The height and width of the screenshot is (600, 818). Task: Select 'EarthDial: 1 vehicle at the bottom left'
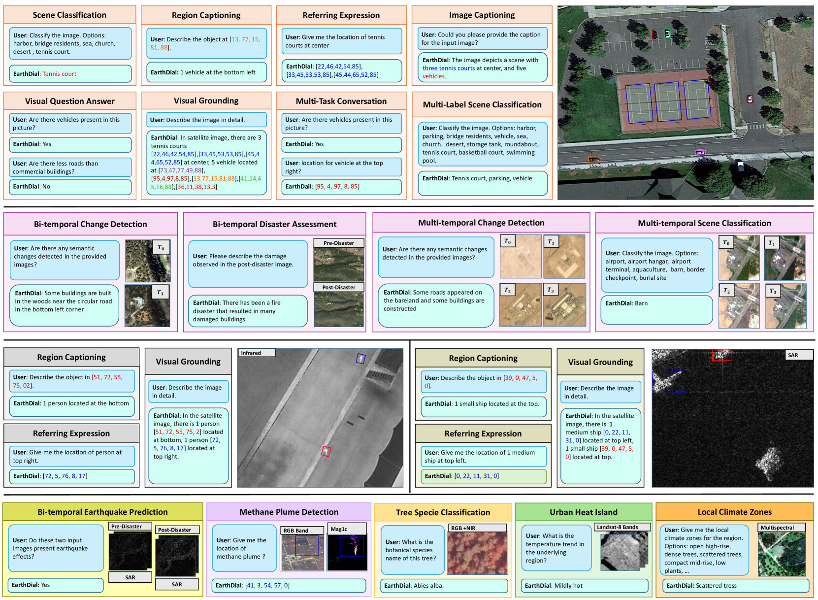pos(206,72)
